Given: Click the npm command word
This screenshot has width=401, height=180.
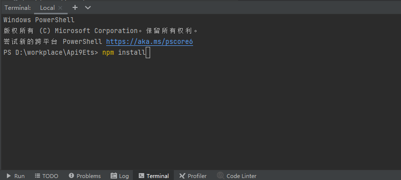Looking at the screenshot, I should pyautogui.click(x=108, y=53).
